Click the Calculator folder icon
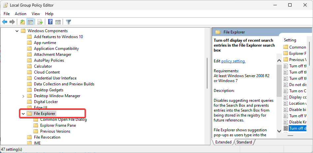 point(29,66)
